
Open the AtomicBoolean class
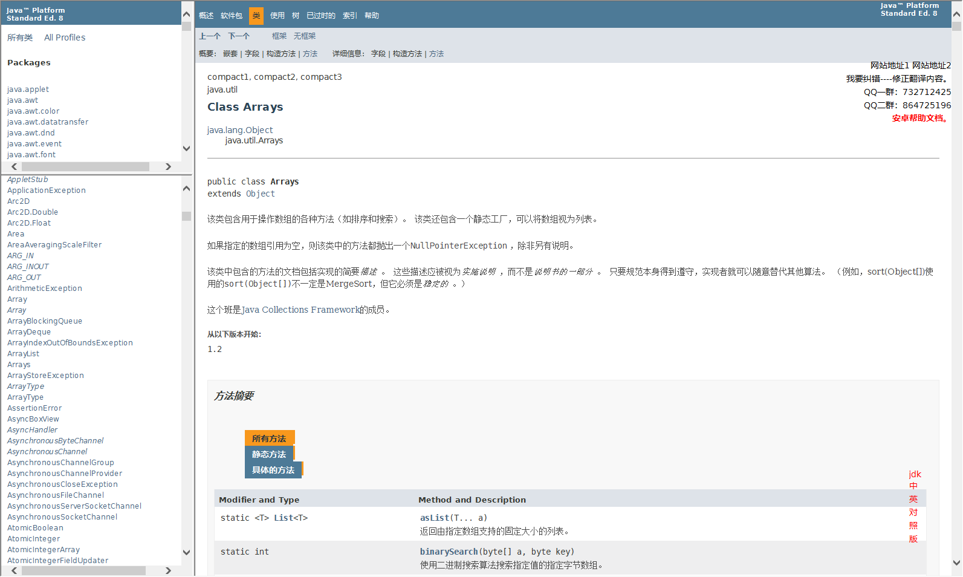click(35, 528)
